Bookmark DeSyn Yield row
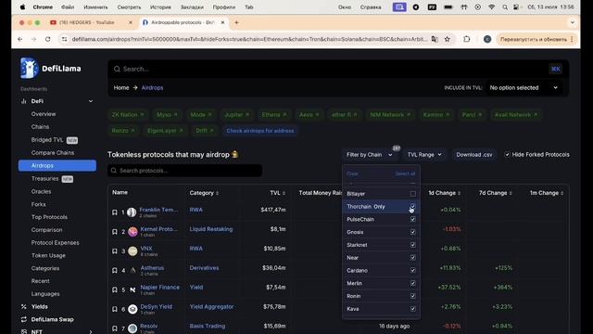593x334 pixels. pos(115,309)
